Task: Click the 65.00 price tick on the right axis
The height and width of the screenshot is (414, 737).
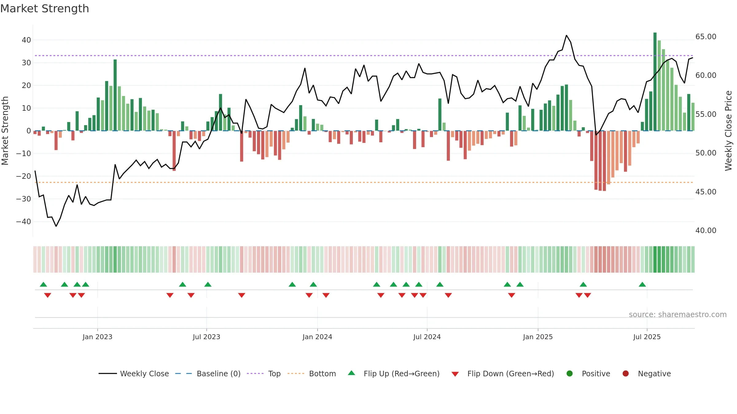Action: 706,36
